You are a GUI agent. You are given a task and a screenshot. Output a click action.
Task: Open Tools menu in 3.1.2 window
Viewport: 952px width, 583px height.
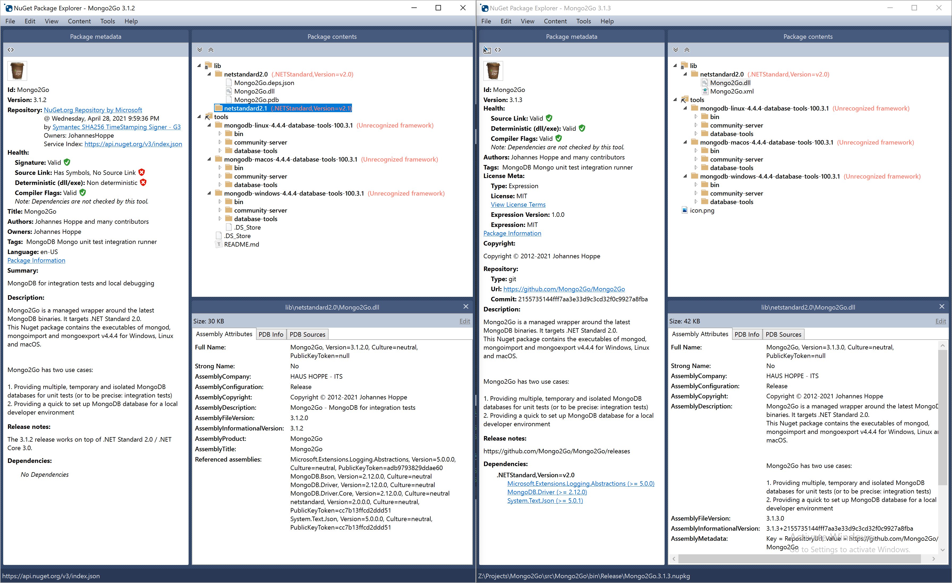point(107,21)
